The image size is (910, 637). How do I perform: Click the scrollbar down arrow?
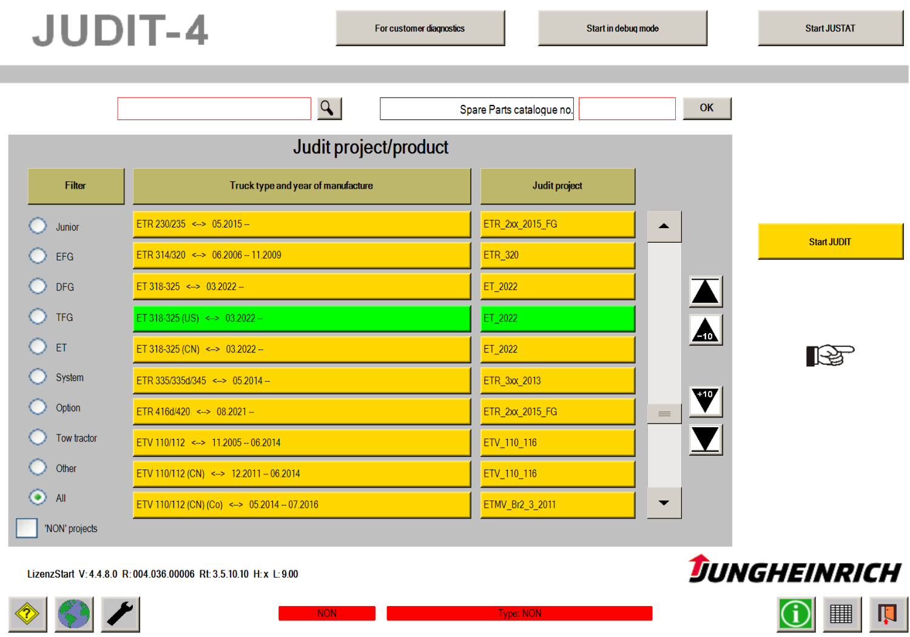(x=664, y=503)
